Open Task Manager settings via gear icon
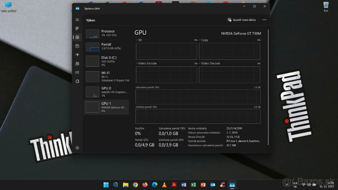Viewport: 338px width, 190px height. click(x=77, y=147)
